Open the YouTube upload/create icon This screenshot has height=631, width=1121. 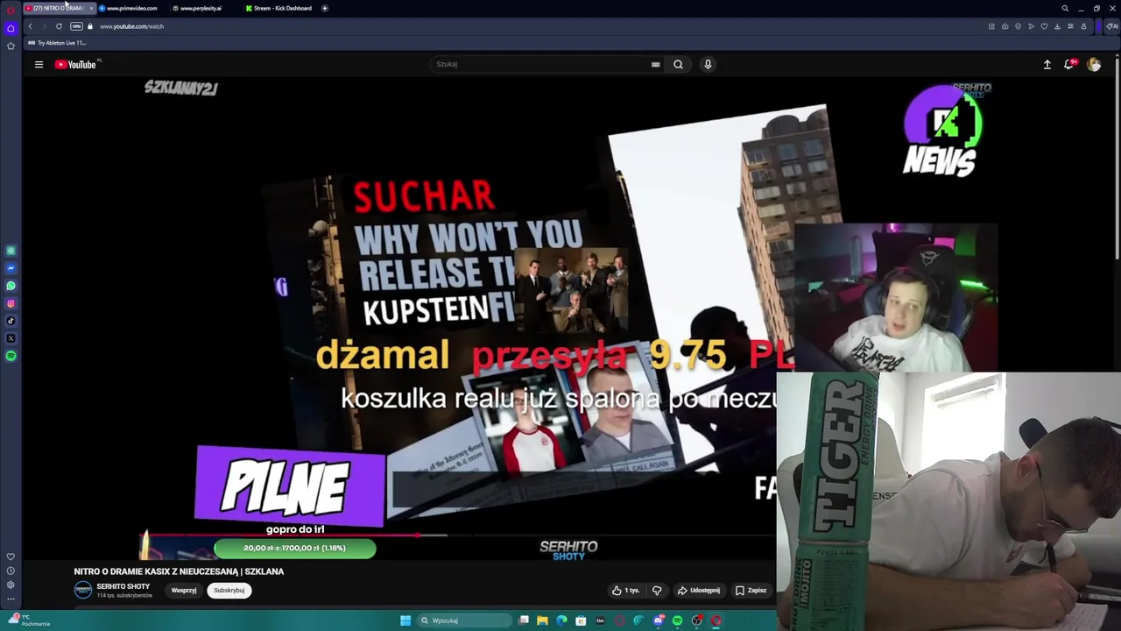click(x=1047, y=64)
